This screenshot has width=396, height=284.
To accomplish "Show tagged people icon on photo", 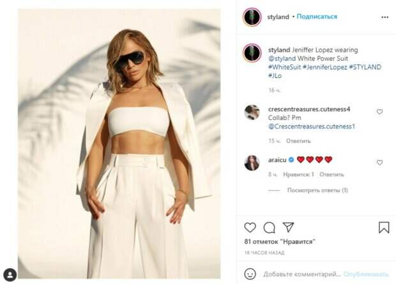I will coord(10,274).
